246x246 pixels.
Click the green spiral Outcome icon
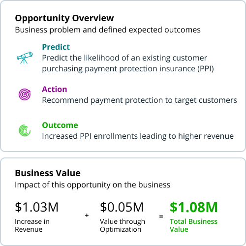coord(25,130)
